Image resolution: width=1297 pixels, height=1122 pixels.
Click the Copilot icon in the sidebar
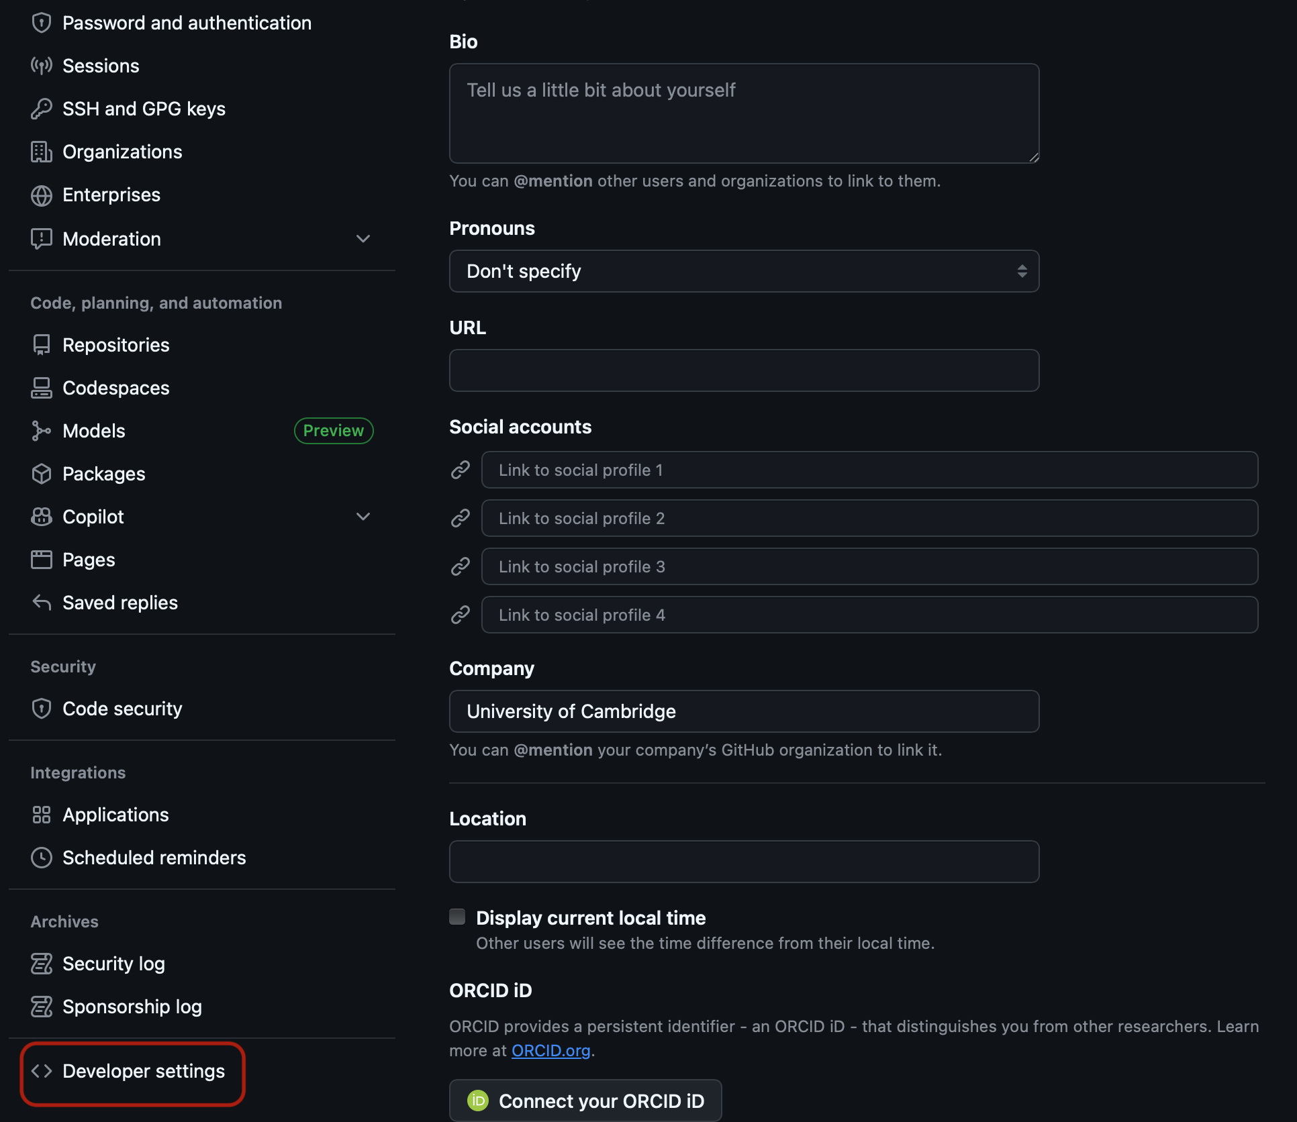(x=42, y=516)
